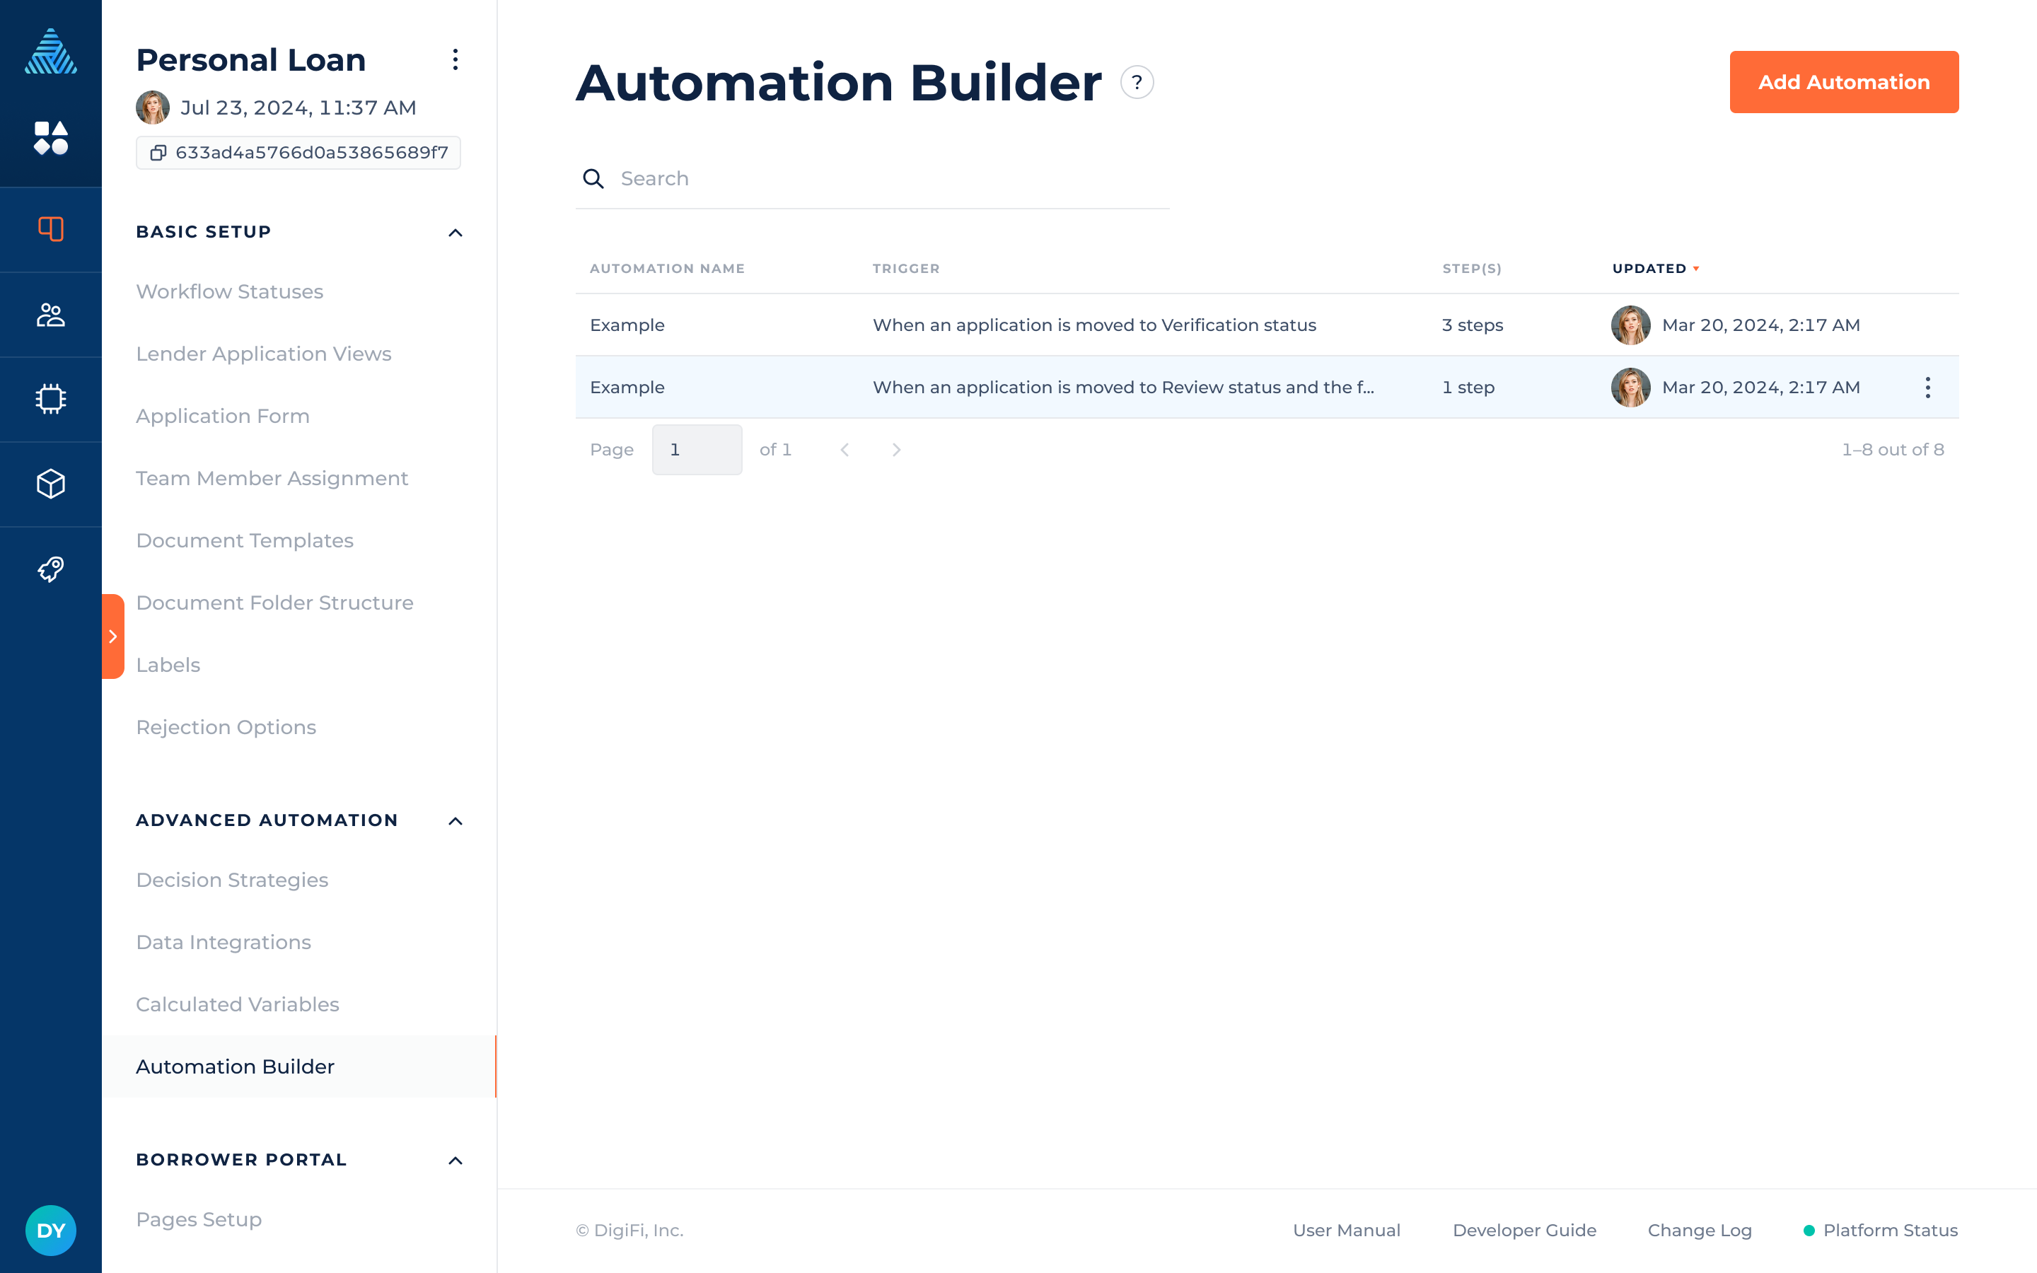The image size is (2037, 1273).
Task: Open the Automation Builder help question mark
Action: coord(1137,81)
